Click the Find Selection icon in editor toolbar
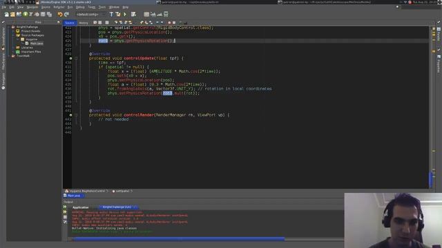The width and height of the screenshot is (442, 248). coord(116,23)
